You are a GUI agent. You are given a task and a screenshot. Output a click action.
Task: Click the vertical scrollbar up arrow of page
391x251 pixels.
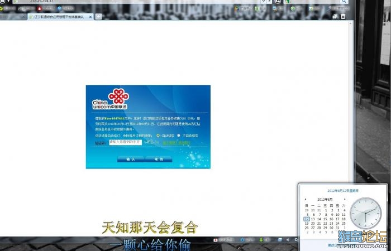[350, 23]
